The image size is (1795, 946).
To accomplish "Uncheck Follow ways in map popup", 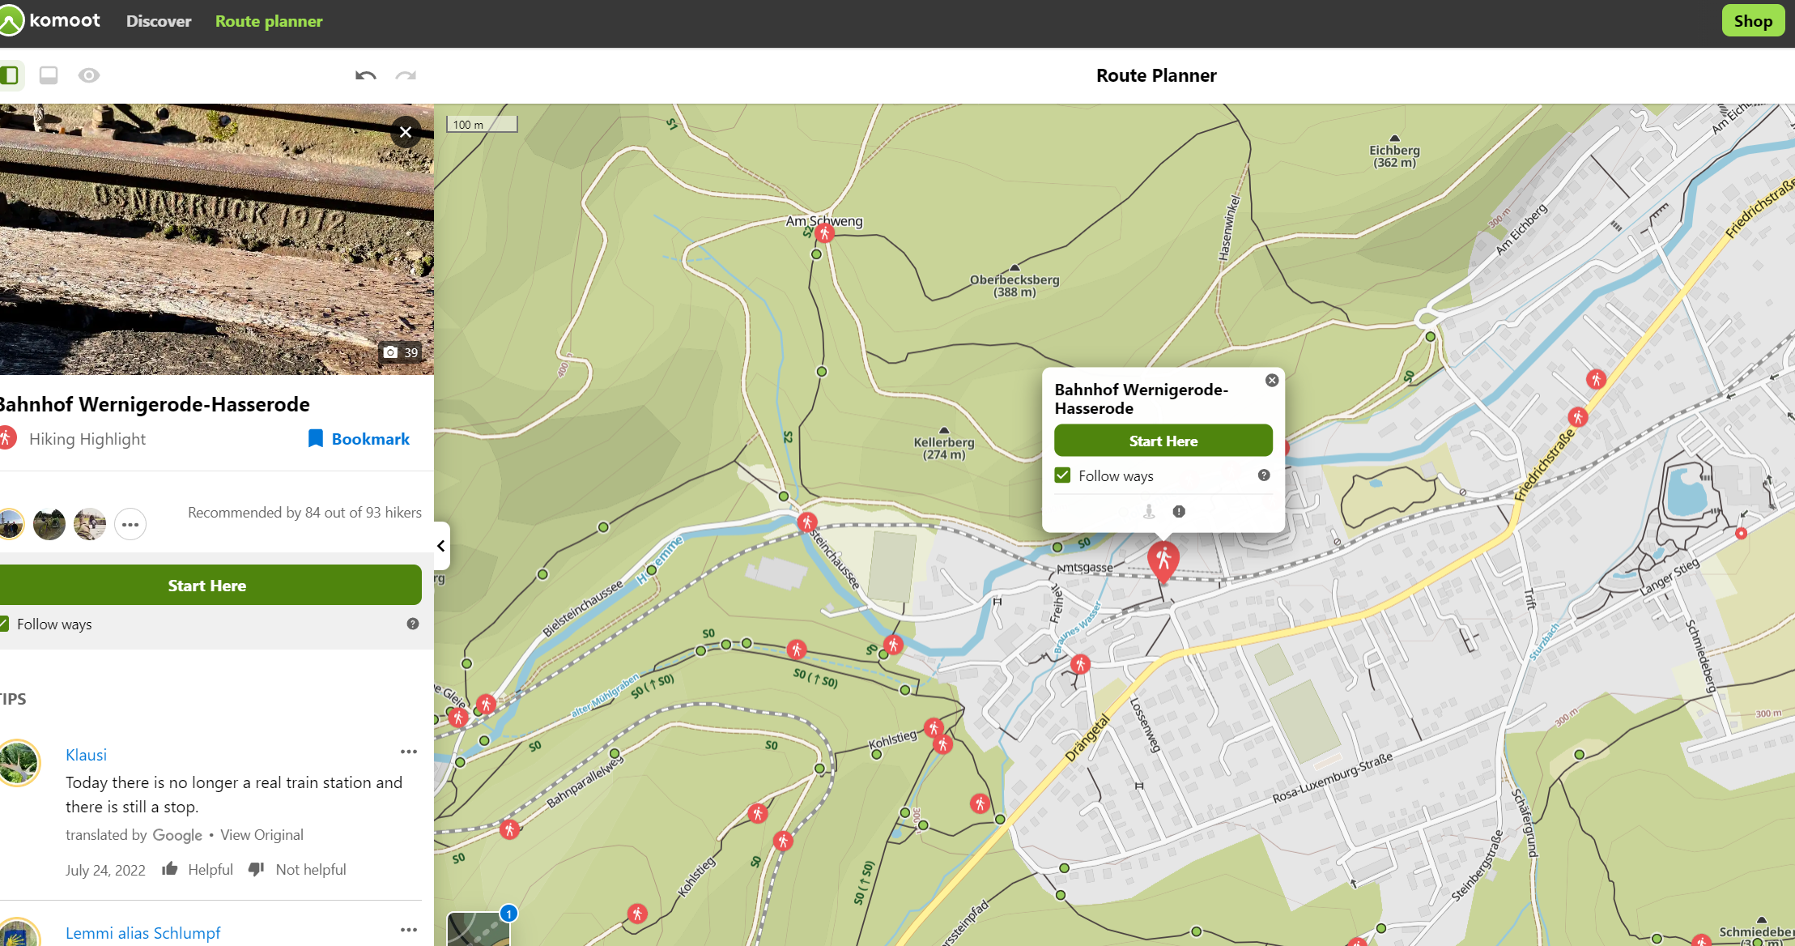I will coord(1063,475).
